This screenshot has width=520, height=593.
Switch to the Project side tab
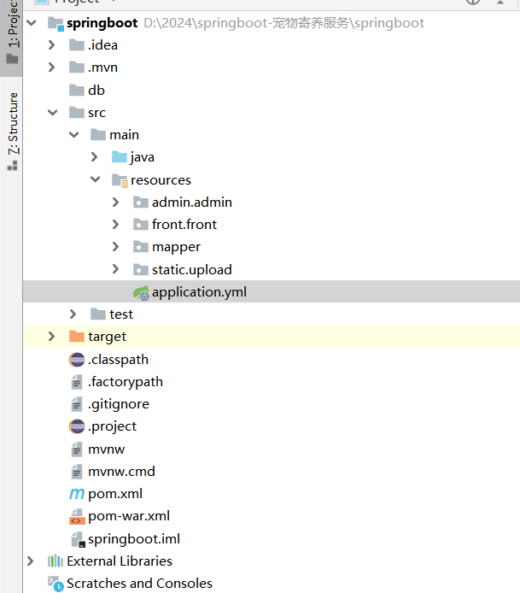pos(12,30)
